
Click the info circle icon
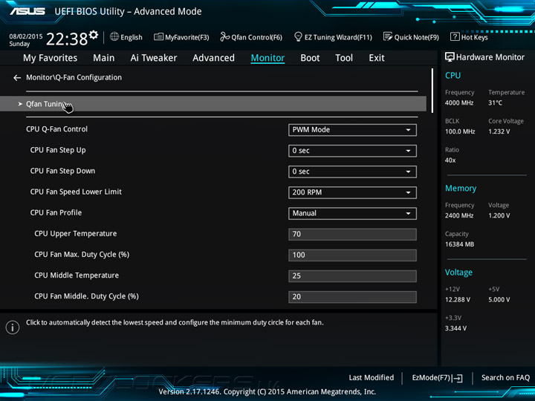(13, 327)
